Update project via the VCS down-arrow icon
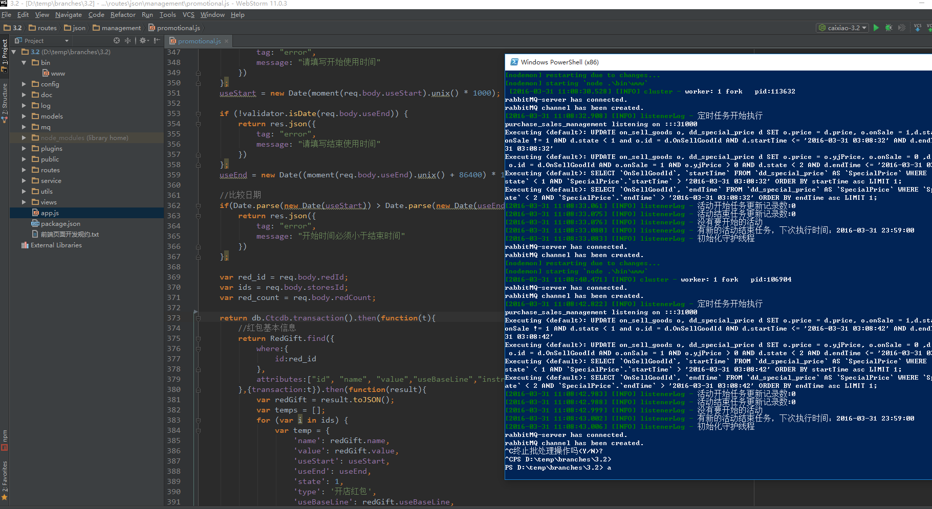 pyautogui.click(x=918, y=28)
